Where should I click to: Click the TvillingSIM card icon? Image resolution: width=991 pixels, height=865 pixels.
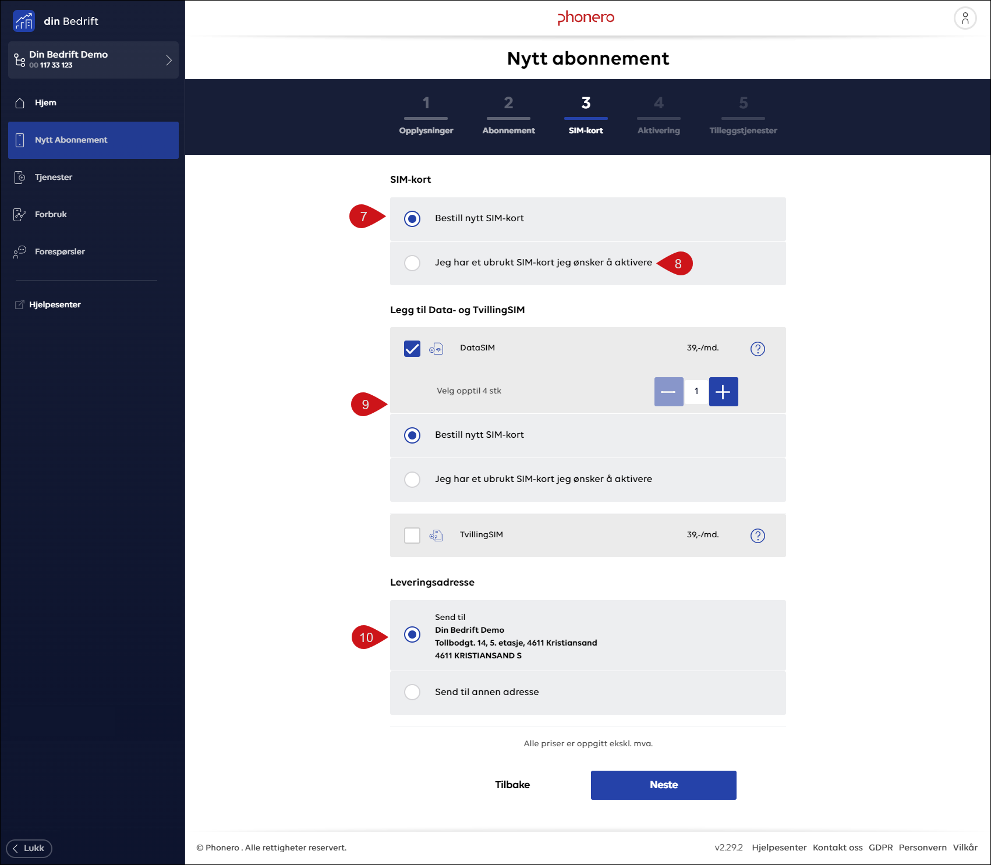[x=436, y=536]
